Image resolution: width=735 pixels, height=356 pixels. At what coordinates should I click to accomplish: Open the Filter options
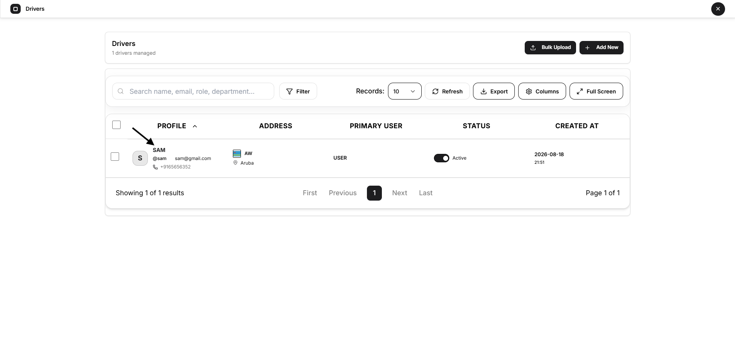pyautogui.click(x=298, y=91)
